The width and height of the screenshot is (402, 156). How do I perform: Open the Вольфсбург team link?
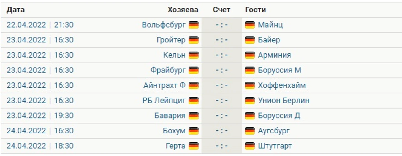click(x=164, y=25)
